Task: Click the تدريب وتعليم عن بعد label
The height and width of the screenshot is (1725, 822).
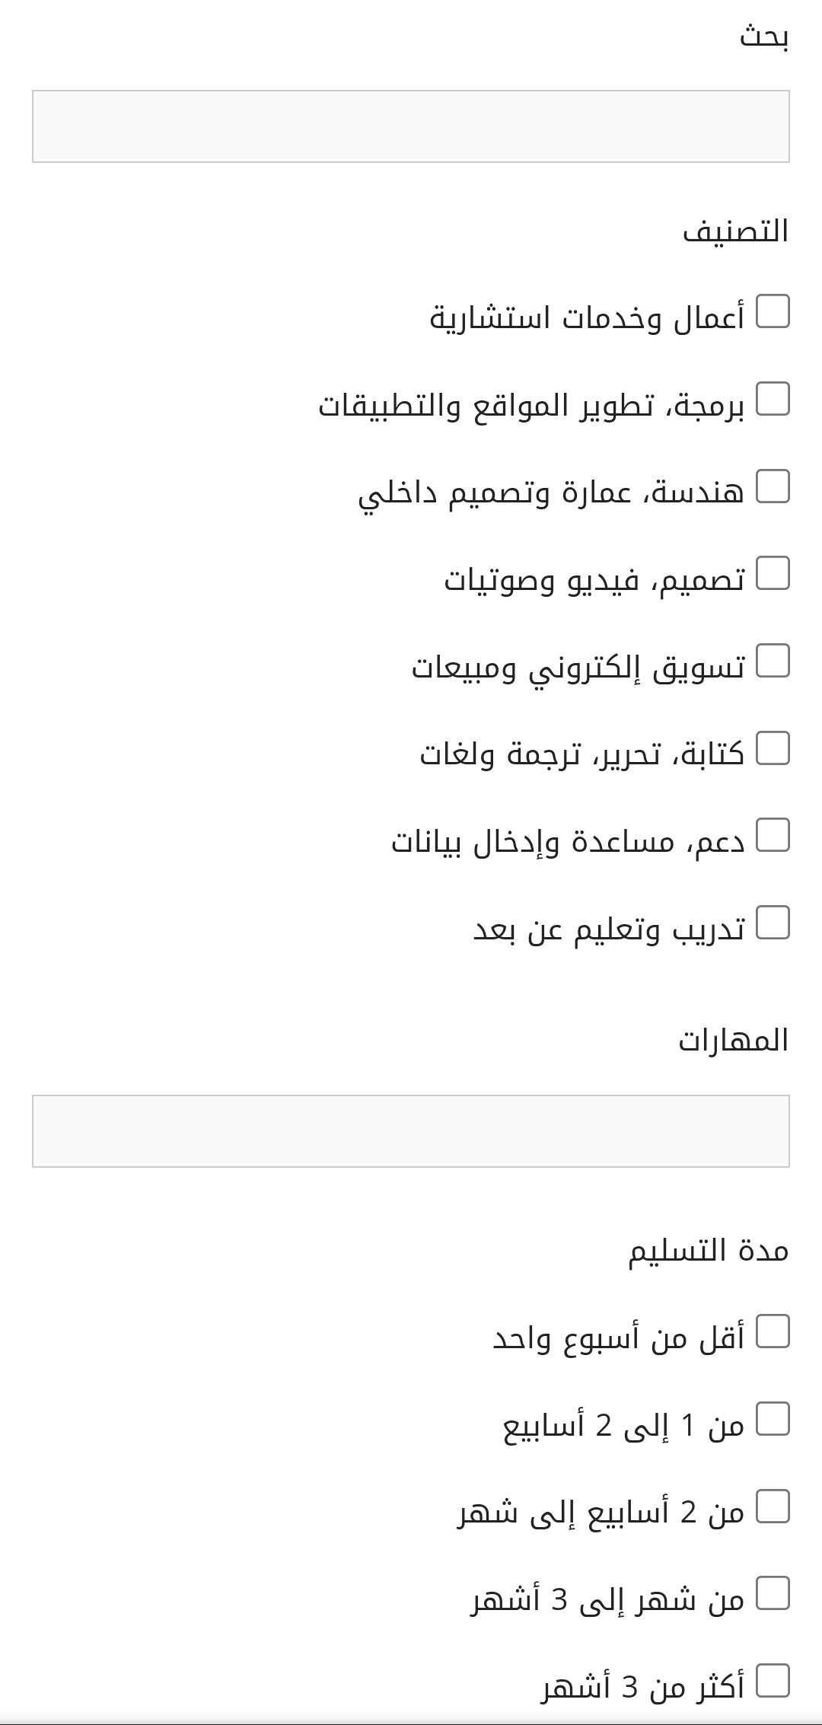Action: [609, 929]
